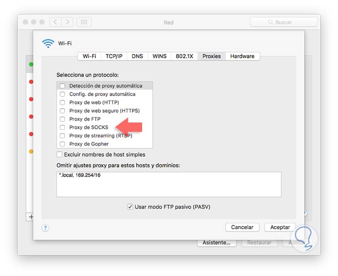Toggle the Proxy de FTP checkbox
Screen dimensions: 338x276
[63, 119]
